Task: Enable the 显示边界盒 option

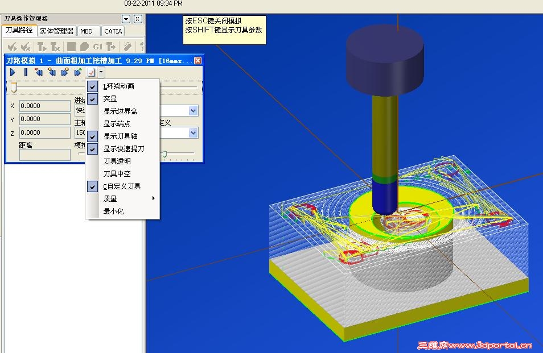Action: (122, 111)
